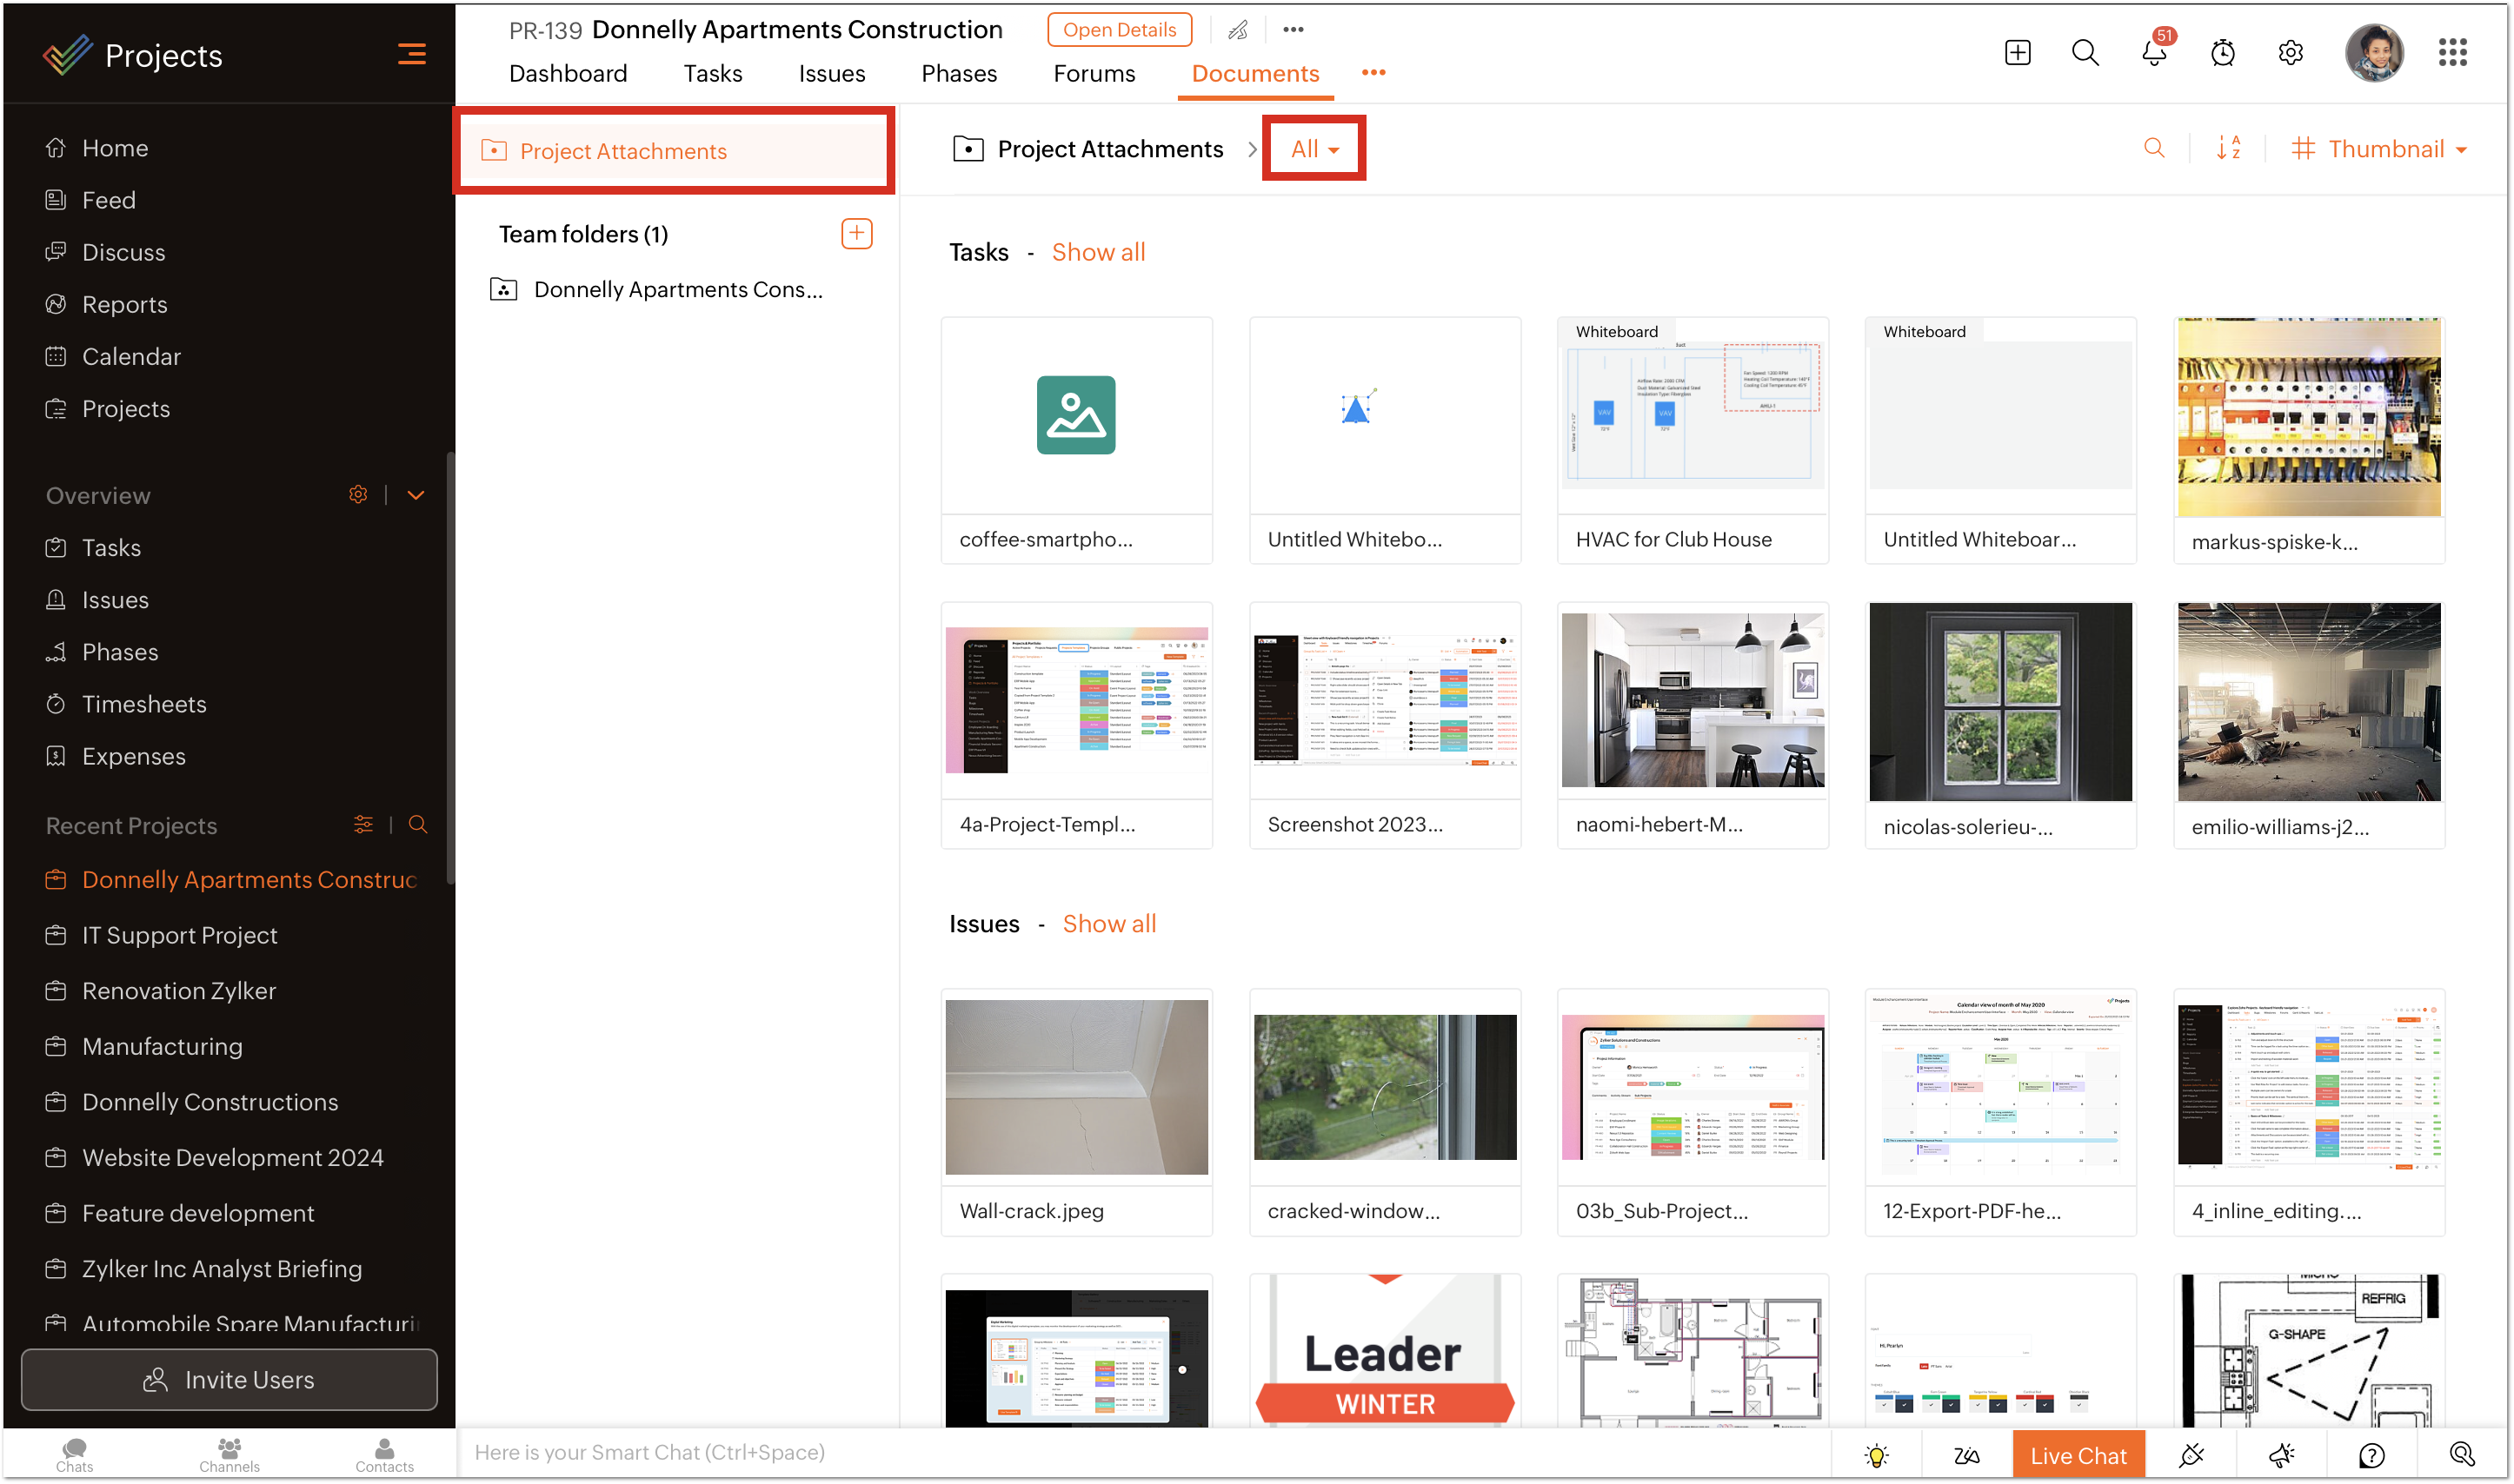Click the quick add plus icon in header
This screenshot has height=1484, width=2514.
(x=2017, y=53)
